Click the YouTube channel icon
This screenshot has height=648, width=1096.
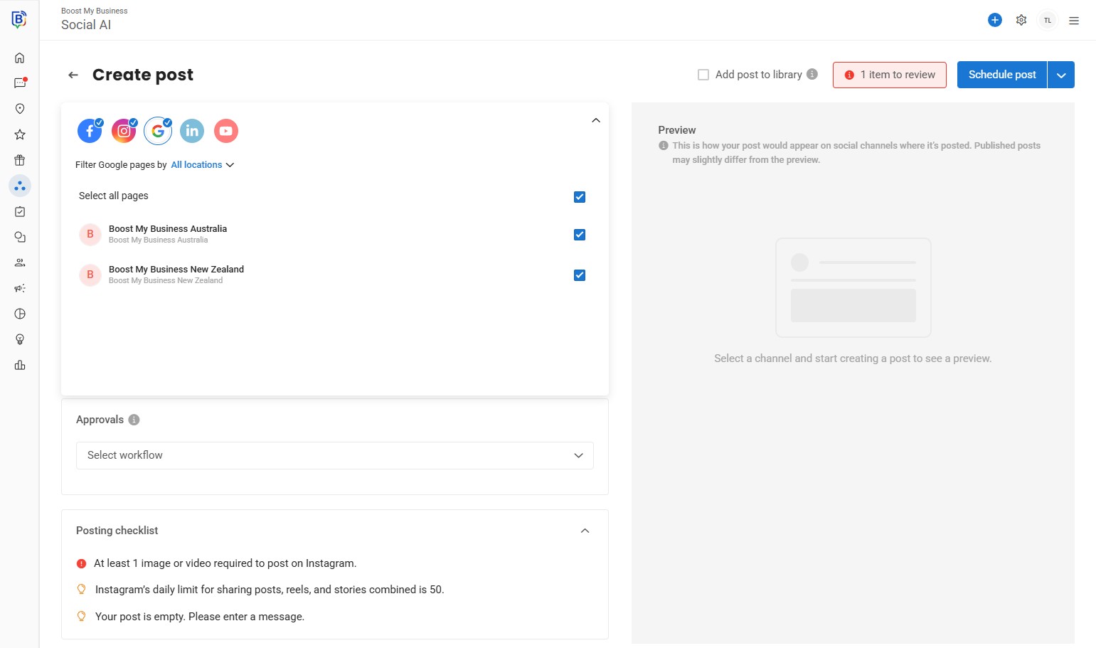coord(226,131)
